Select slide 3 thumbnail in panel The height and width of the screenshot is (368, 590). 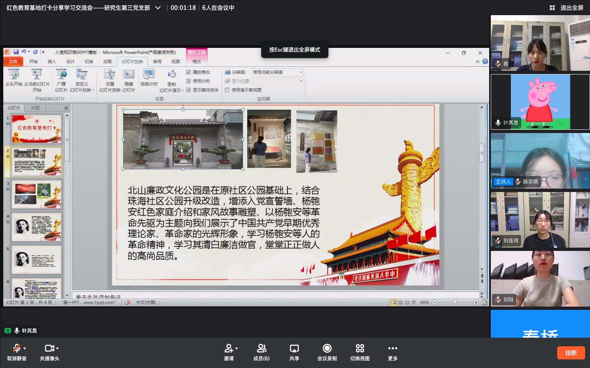(x=36, y=194)
